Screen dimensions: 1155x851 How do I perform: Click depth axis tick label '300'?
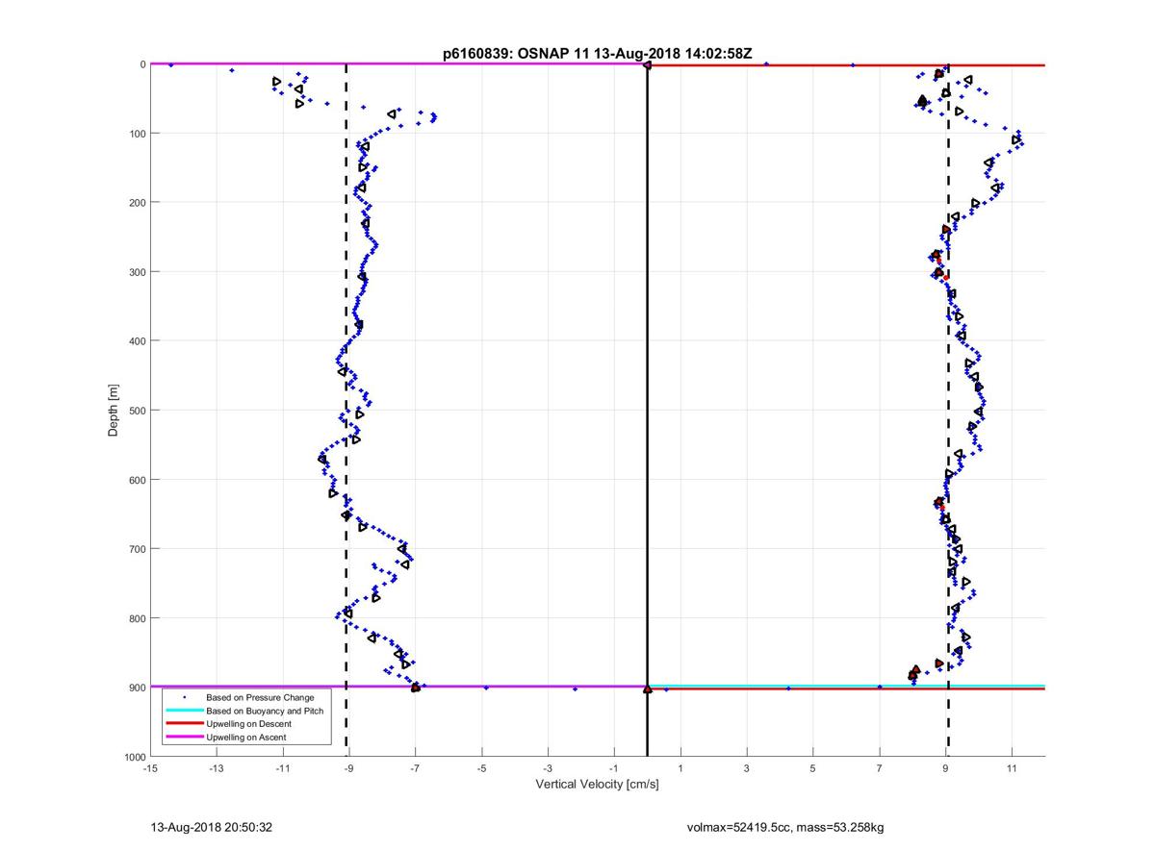click(x=136, y=271)
